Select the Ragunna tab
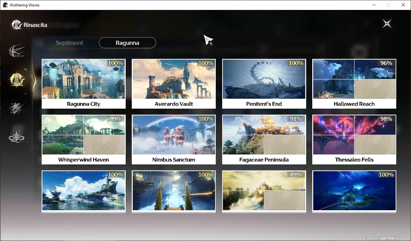The image size is (411, 241). [x=127, y=43]
